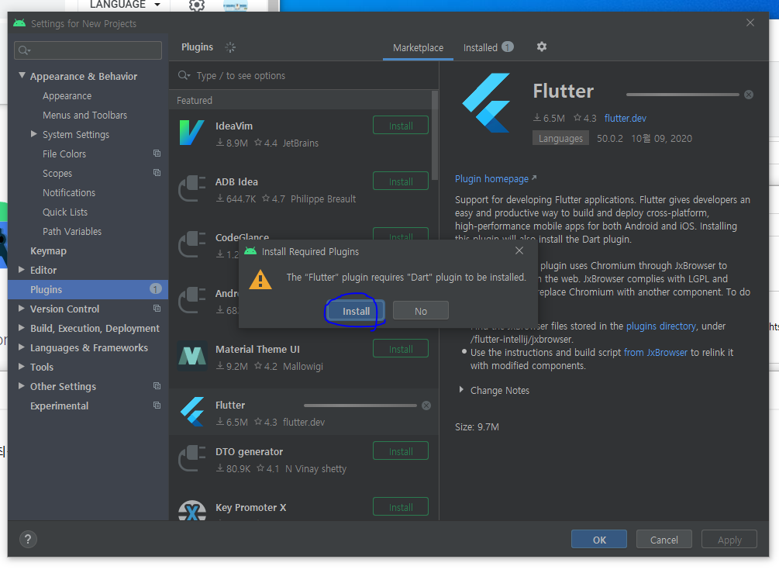Click Cancel in settings window
Screen dimensions: 779x573
click(x=664, y=540)
